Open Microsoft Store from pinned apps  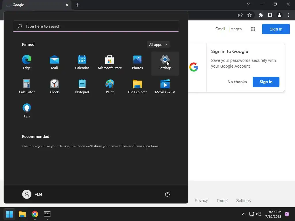[110, 63]
